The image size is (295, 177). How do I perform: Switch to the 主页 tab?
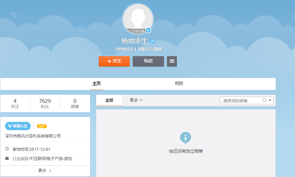pos(96,84)
